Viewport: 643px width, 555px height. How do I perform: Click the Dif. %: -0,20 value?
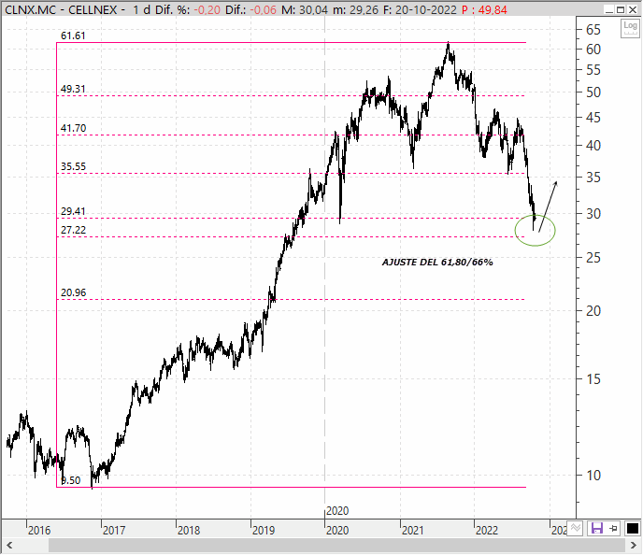[188, 10]
